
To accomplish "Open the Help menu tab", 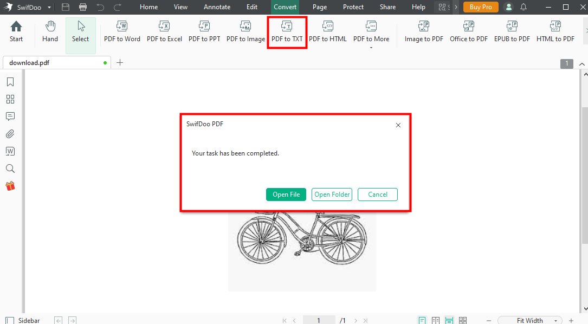I will tap(418, 7).
